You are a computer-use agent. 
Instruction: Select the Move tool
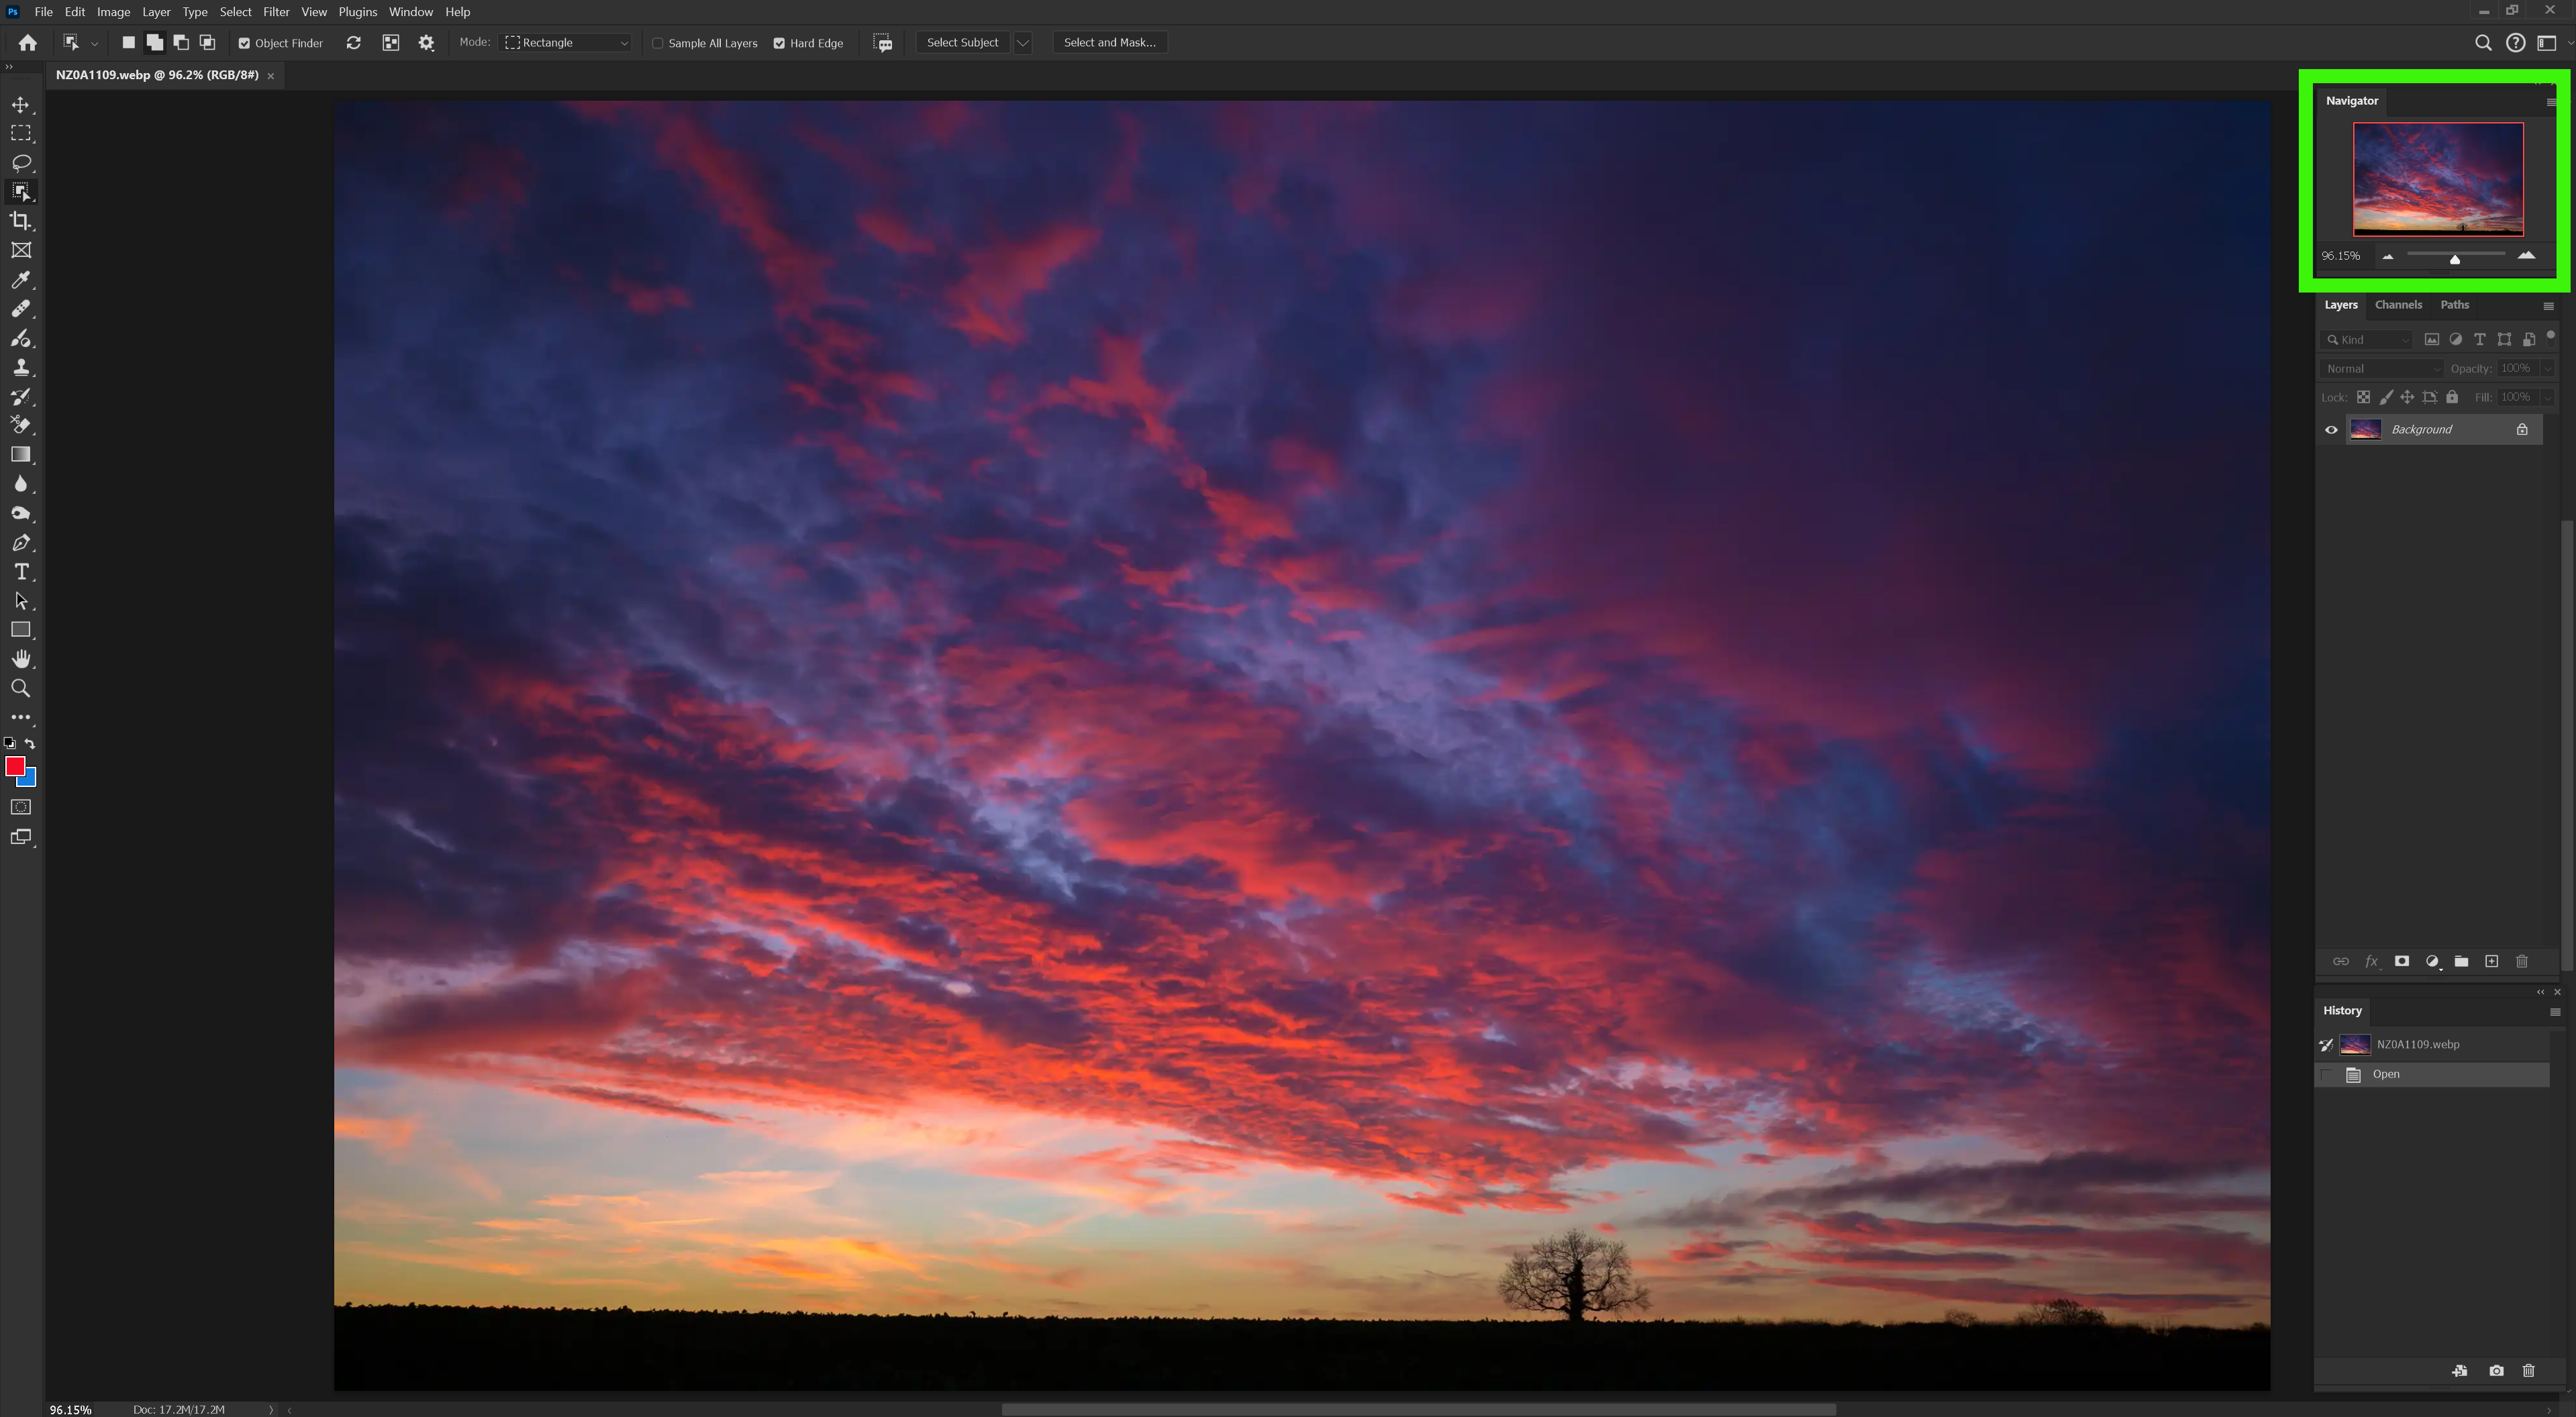[x=21, y=104]
